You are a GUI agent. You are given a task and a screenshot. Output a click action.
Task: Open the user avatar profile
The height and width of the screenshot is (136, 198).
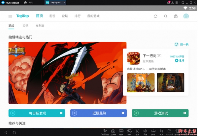186,16
